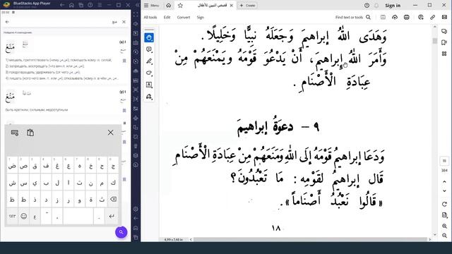The height and width of the screenshot is (254, 452).
Task: Tap the emoji key on keyboard
Action: tap(23, 216)
